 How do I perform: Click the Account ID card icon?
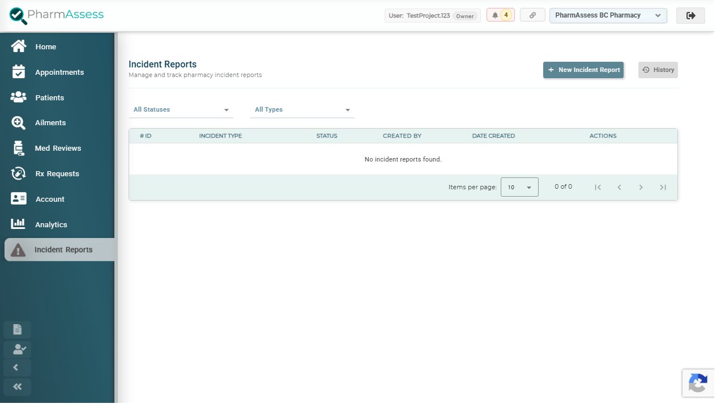(19, 199)
